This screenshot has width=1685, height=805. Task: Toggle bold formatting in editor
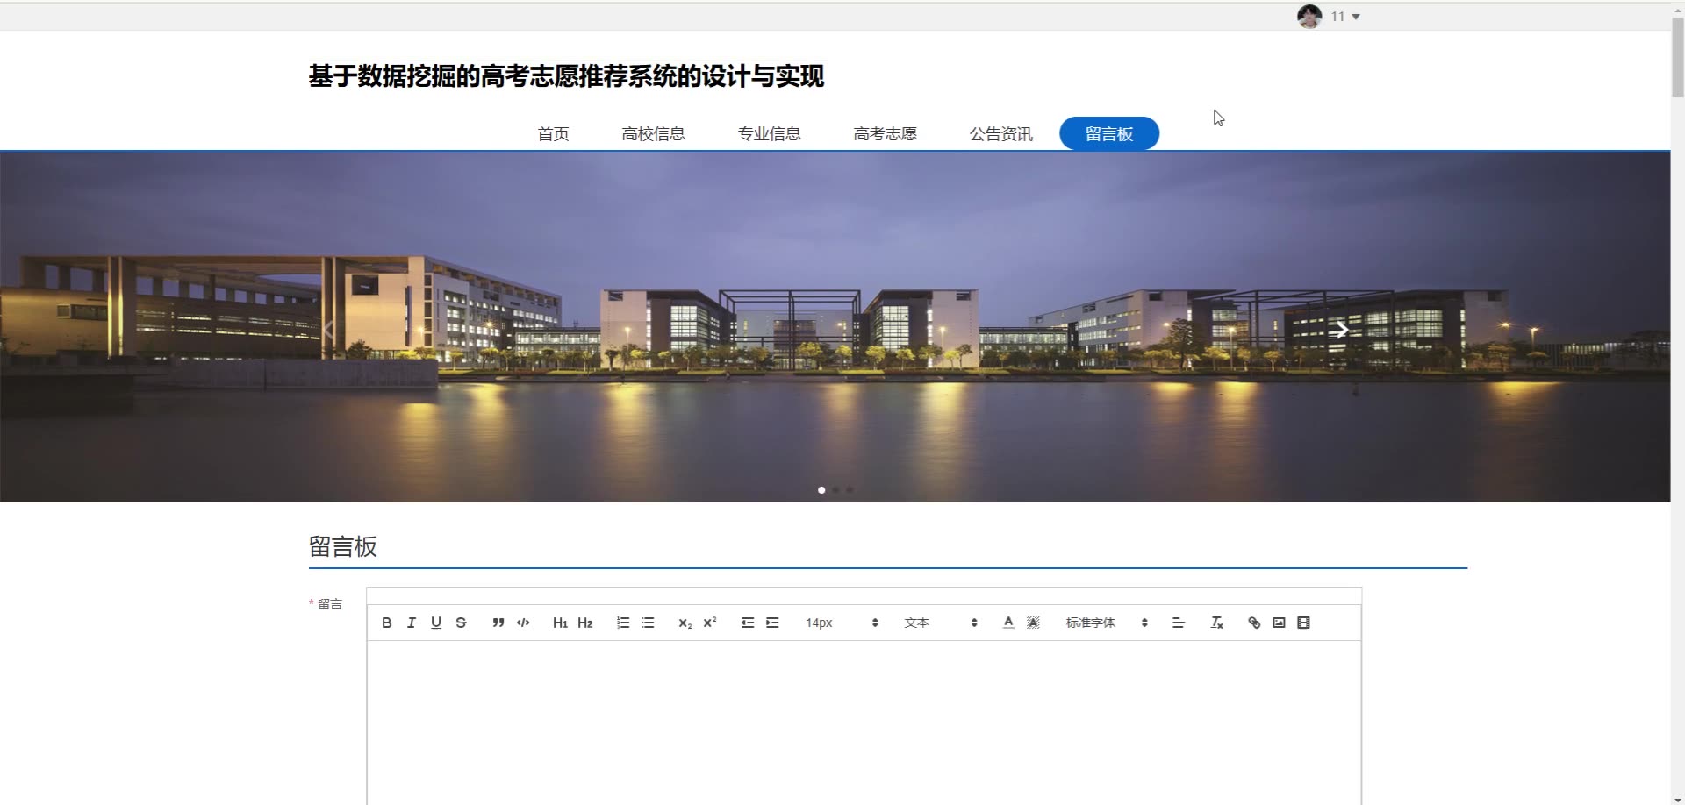pyautogui.click(x=387, y=623)
